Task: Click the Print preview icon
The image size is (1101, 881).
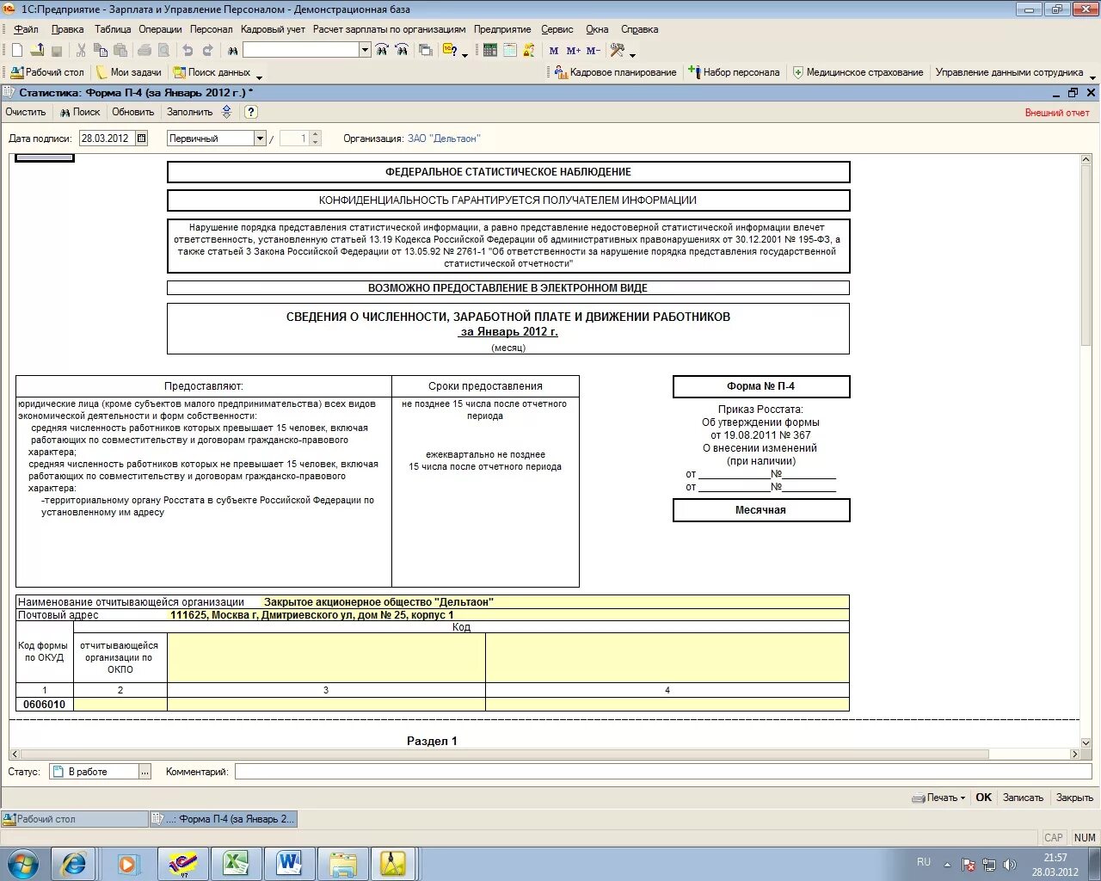Action: 164,51
